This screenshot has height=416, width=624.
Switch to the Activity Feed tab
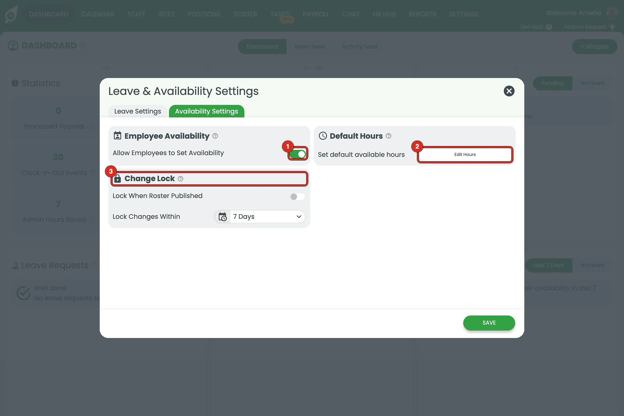[359, 46]
